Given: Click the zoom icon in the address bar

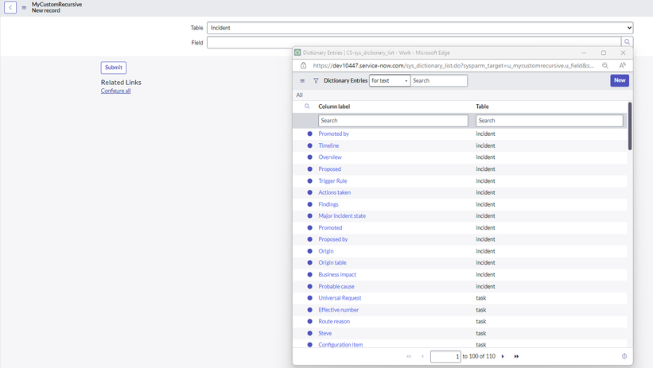Looking at the screenshot, I should click(x=605, y=65).
